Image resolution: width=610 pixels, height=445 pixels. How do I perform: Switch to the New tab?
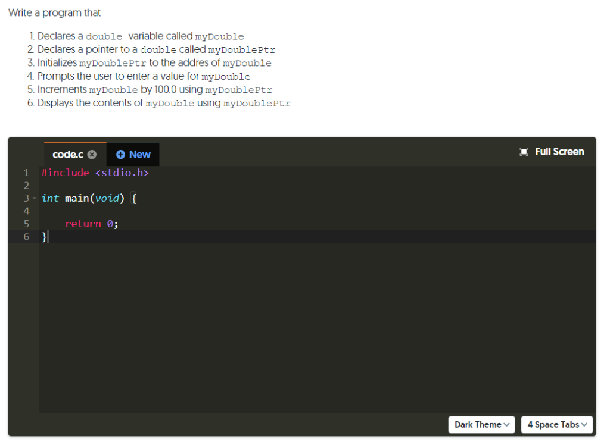pos(132,154)
